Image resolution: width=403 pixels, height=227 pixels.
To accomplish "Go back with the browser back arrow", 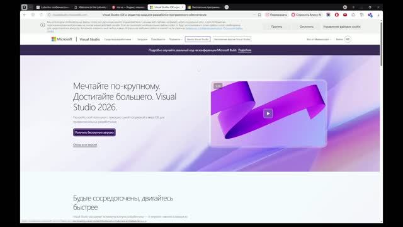I will pyautogui.click(x=25, y=15).
